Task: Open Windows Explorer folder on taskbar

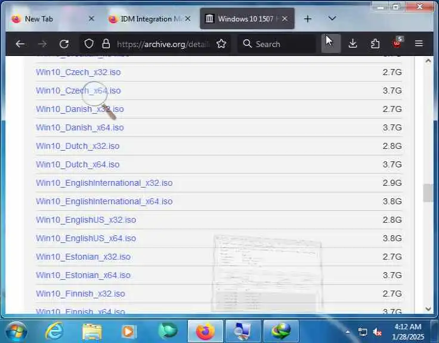Action: [92, 332]
